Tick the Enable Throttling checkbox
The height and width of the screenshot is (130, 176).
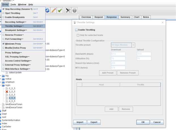click(x=77, y=30)
